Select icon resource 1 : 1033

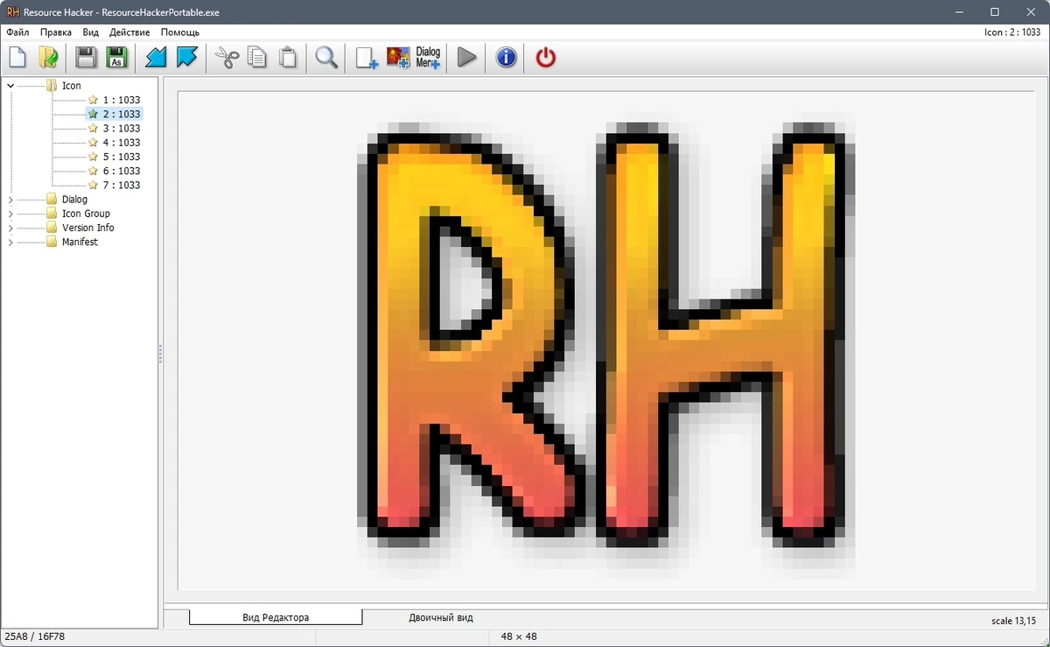click(122, 100)
